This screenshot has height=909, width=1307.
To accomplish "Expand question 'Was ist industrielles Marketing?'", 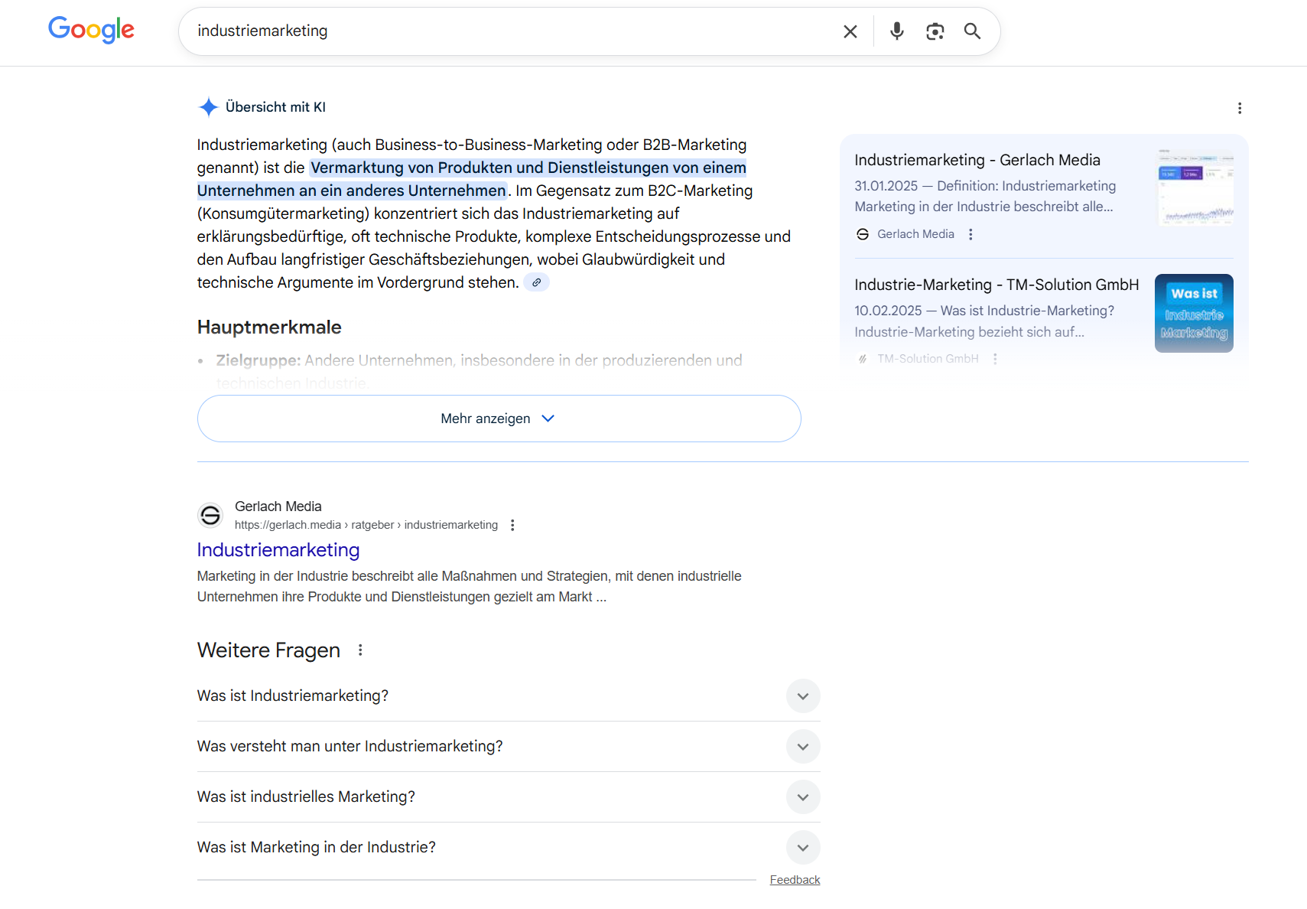I will tap(802, 797).
